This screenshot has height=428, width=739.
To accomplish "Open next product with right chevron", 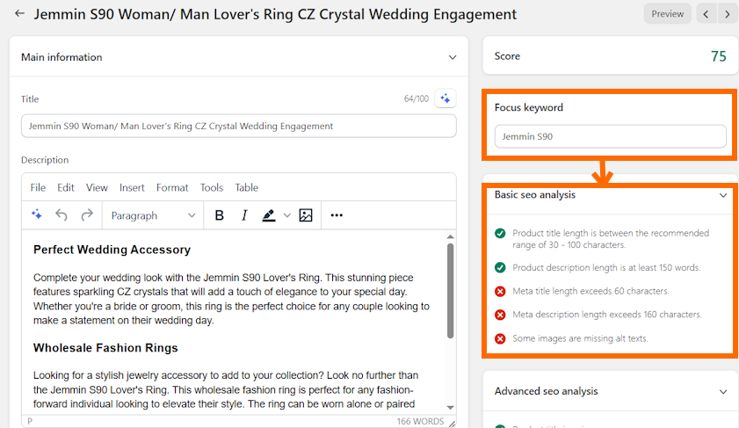I will coord(728,14).
